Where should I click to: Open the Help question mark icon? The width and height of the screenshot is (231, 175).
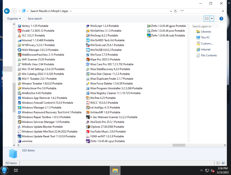point(221,19)
